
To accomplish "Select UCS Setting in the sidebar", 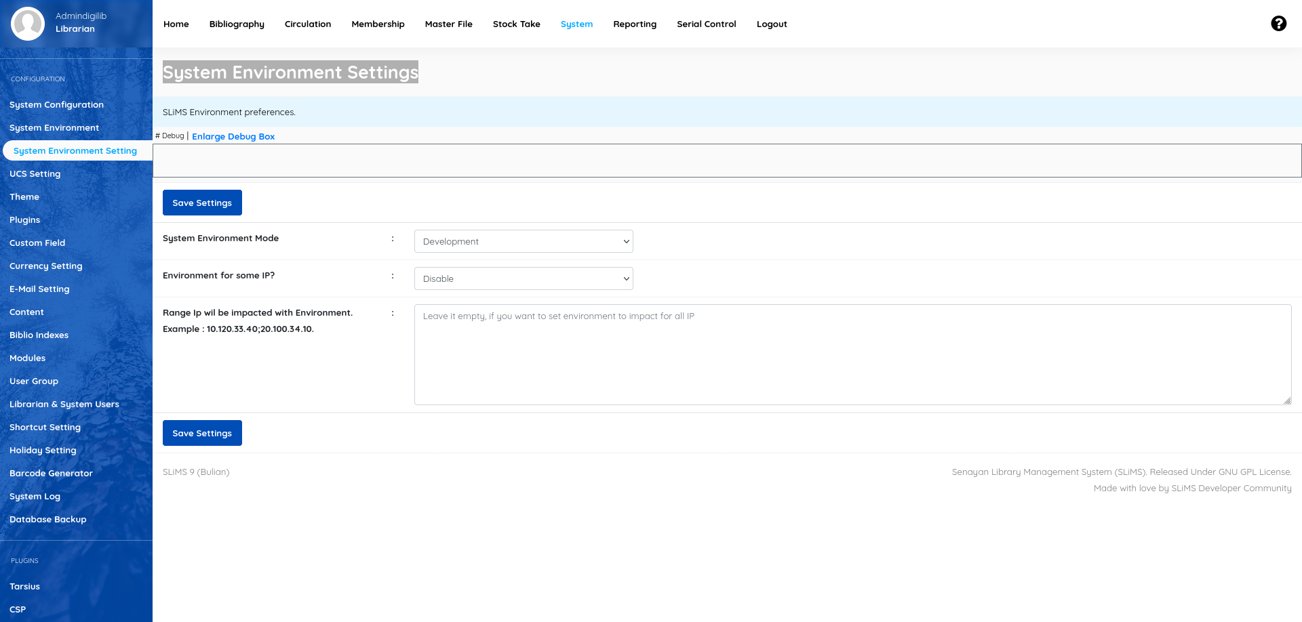I will [x=35, y=173].
